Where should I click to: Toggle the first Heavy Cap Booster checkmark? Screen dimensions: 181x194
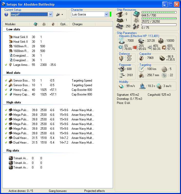pos(6,90)
